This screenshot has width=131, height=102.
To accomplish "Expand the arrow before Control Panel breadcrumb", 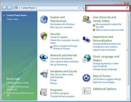I will [x=19, y=8].
